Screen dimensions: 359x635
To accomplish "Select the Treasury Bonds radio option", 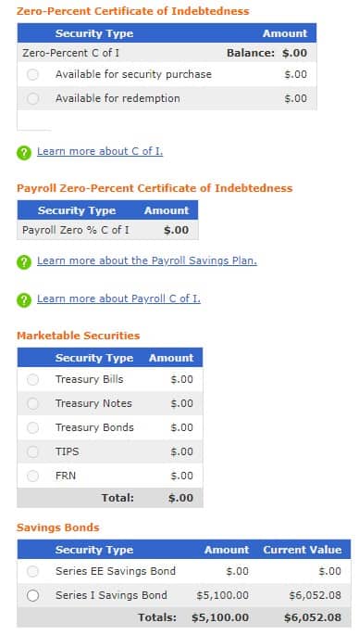I will pos(32,427).
